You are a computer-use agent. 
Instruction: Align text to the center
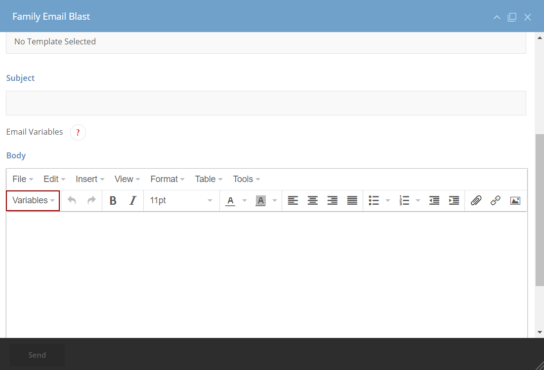[312, 200]
